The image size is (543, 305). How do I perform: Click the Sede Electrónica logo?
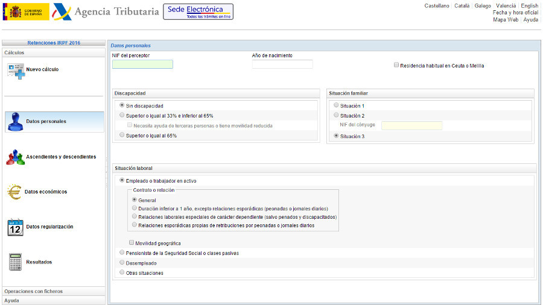tap(198, 12)
